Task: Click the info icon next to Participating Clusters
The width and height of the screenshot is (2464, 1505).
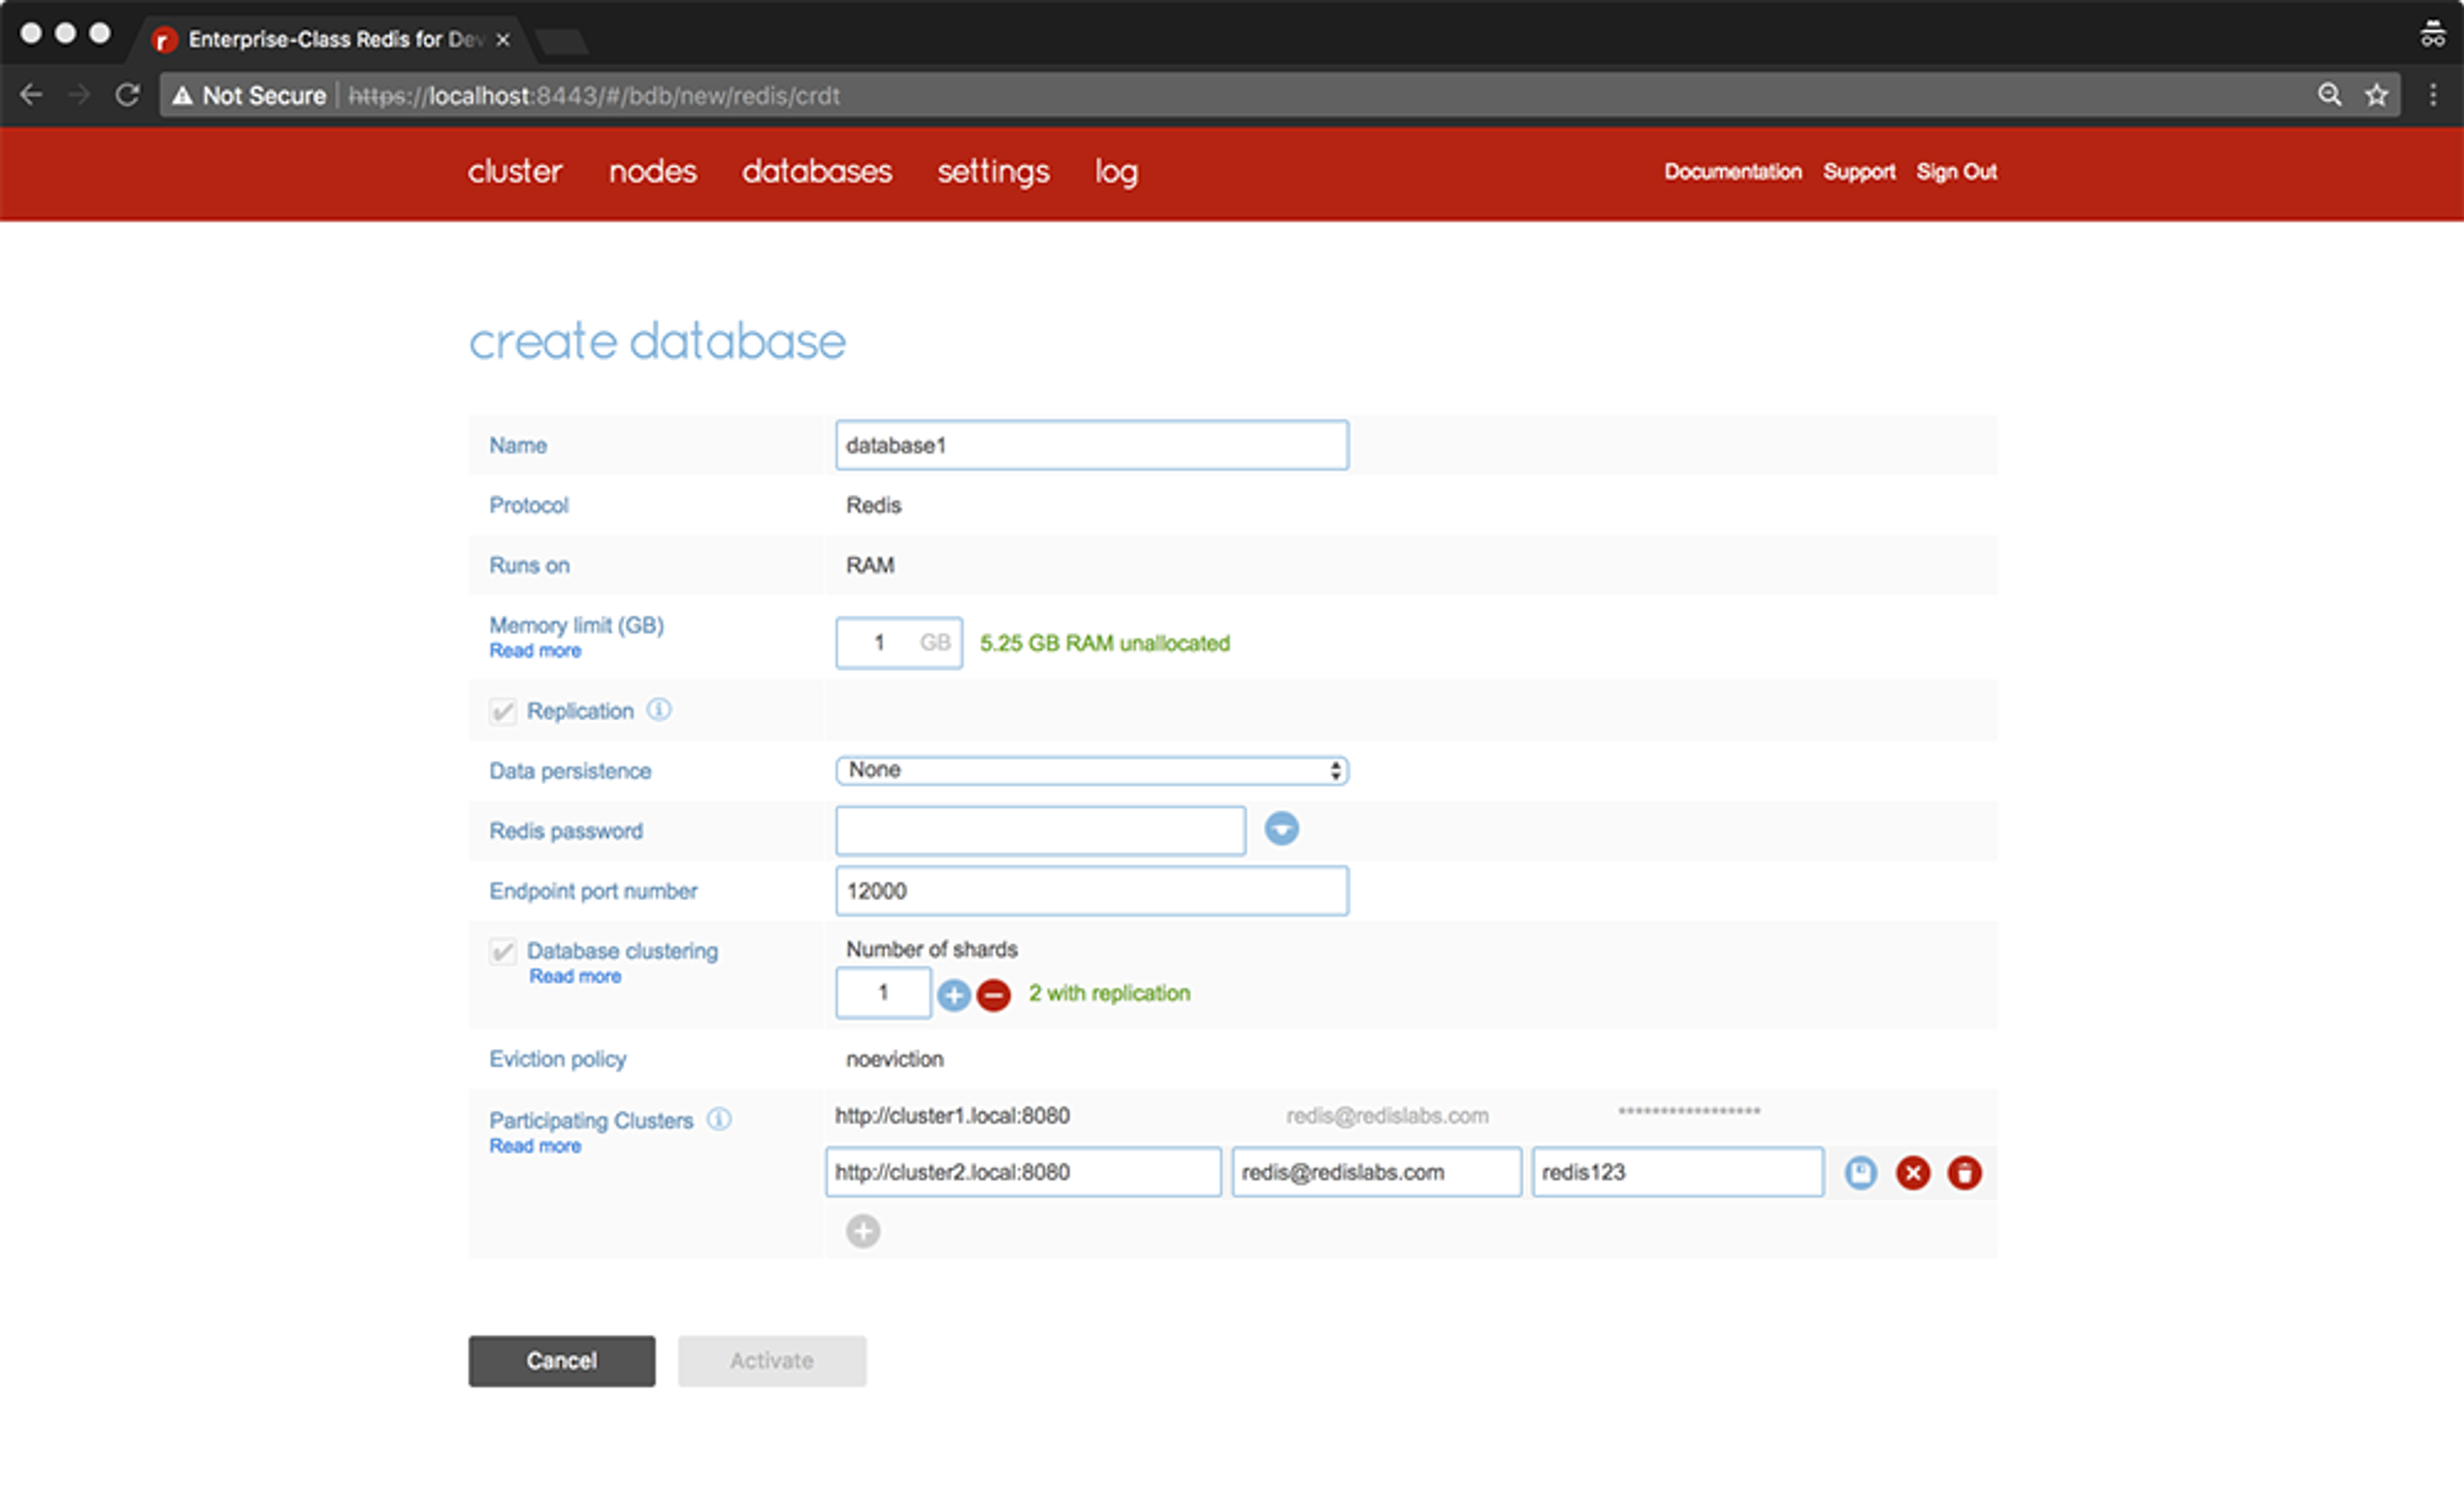Action: pos(719,1119)
